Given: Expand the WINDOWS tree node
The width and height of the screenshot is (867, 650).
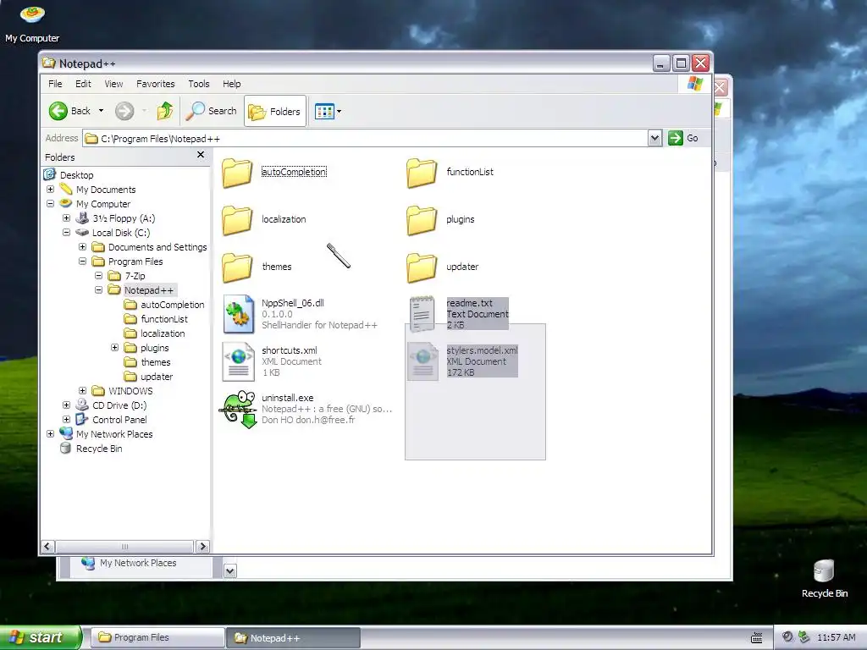Looking at the screenshot, I should (x=82, y=390).
